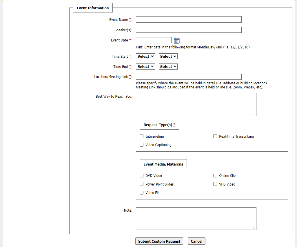Screen dimensions: 297x247
Task: Click the Location/Meeting Link field
Action: coord(189,77)
